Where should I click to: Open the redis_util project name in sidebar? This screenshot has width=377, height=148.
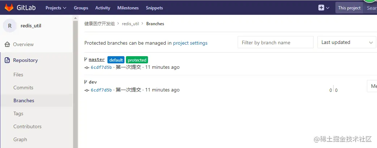pos(31,26)
